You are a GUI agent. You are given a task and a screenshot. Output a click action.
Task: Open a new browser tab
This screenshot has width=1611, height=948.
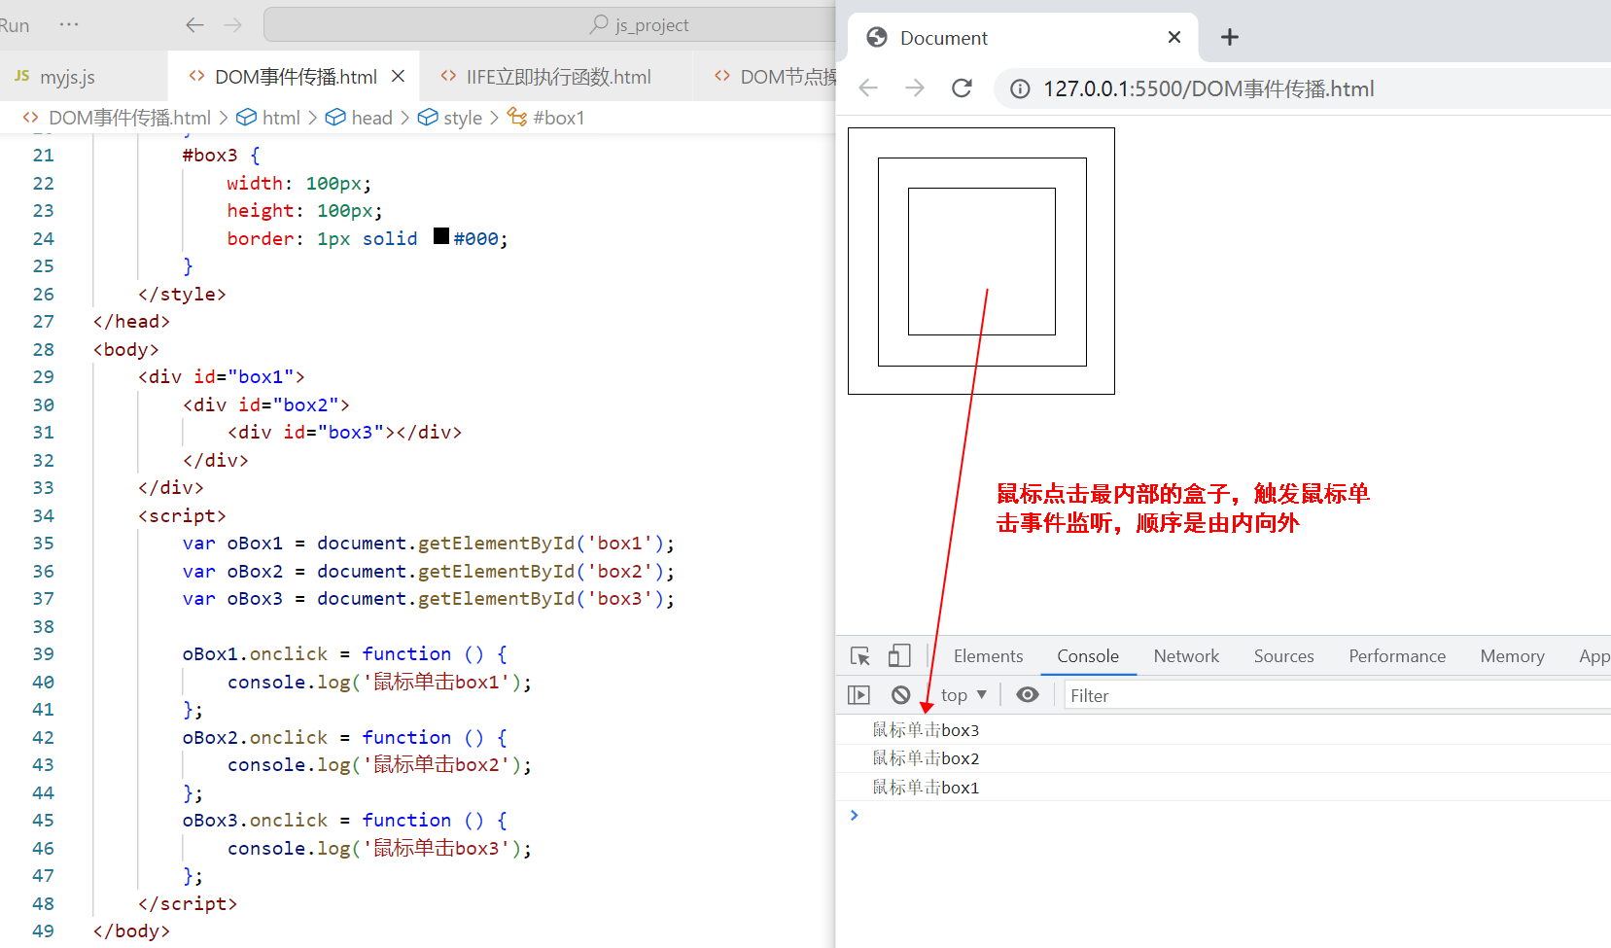[1230, 37]
